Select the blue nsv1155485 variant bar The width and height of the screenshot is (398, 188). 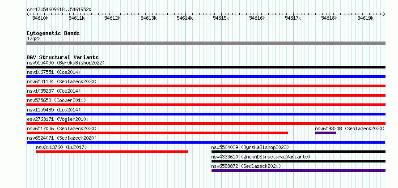click(x=206, y=114)
